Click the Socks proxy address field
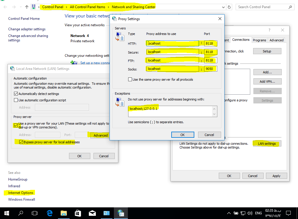The image size is (298, 219). pyautogui.click(x=172, y=69)
